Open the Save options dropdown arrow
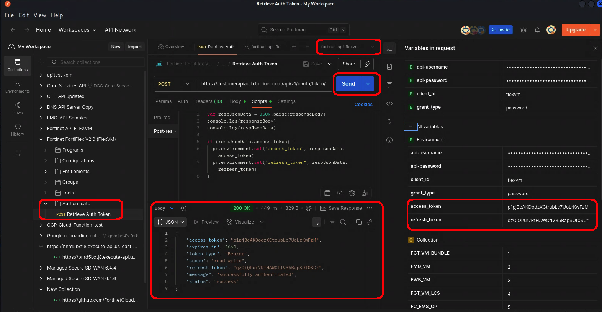 [x=330, y=64]
